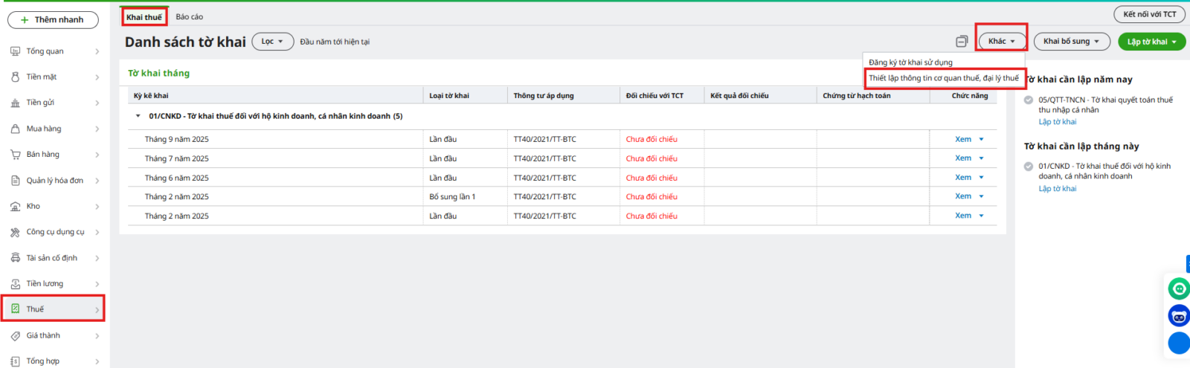Select the Mua hàng shopping bag icon
The height and width of the screenshot is (368, 1190).
(x=16, y=129)
